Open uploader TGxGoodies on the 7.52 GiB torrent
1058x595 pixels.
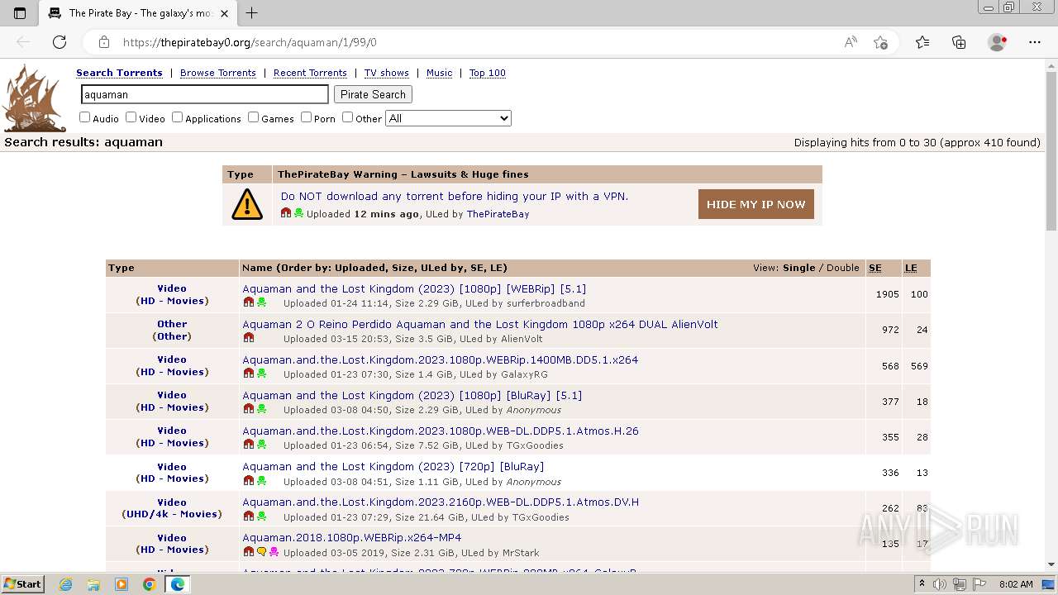(536, 445)
